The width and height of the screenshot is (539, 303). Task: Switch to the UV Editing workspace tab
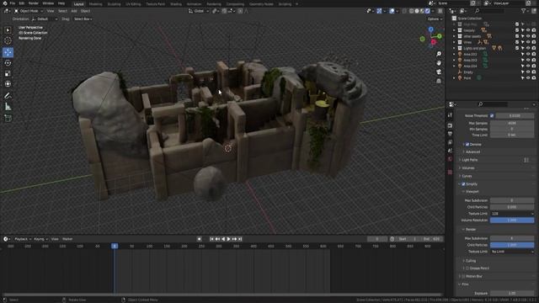pyautogui.click(x=133, y=4)
